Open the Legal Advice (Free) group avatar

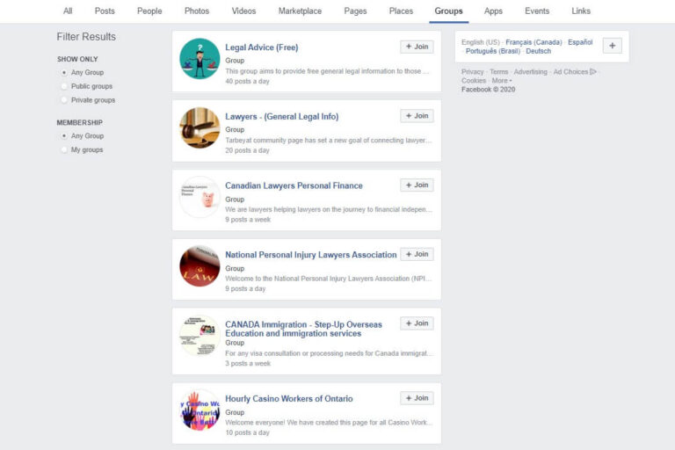(200, 59)
